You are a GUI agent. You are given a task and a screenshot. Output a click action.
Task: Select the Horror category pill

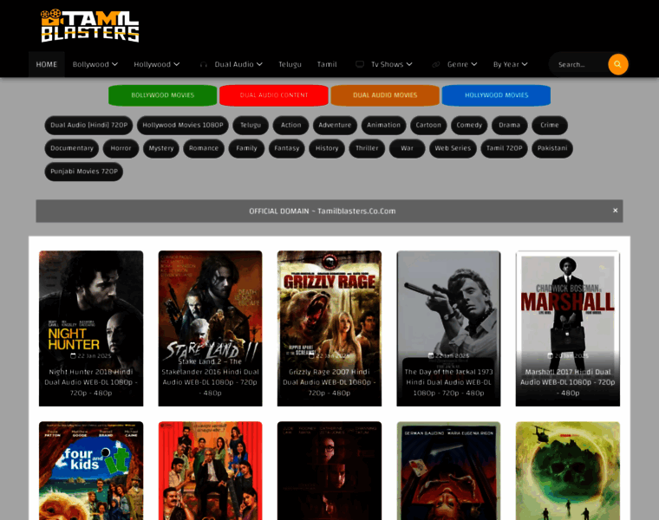pyautogui.click(x=121, y=148)
